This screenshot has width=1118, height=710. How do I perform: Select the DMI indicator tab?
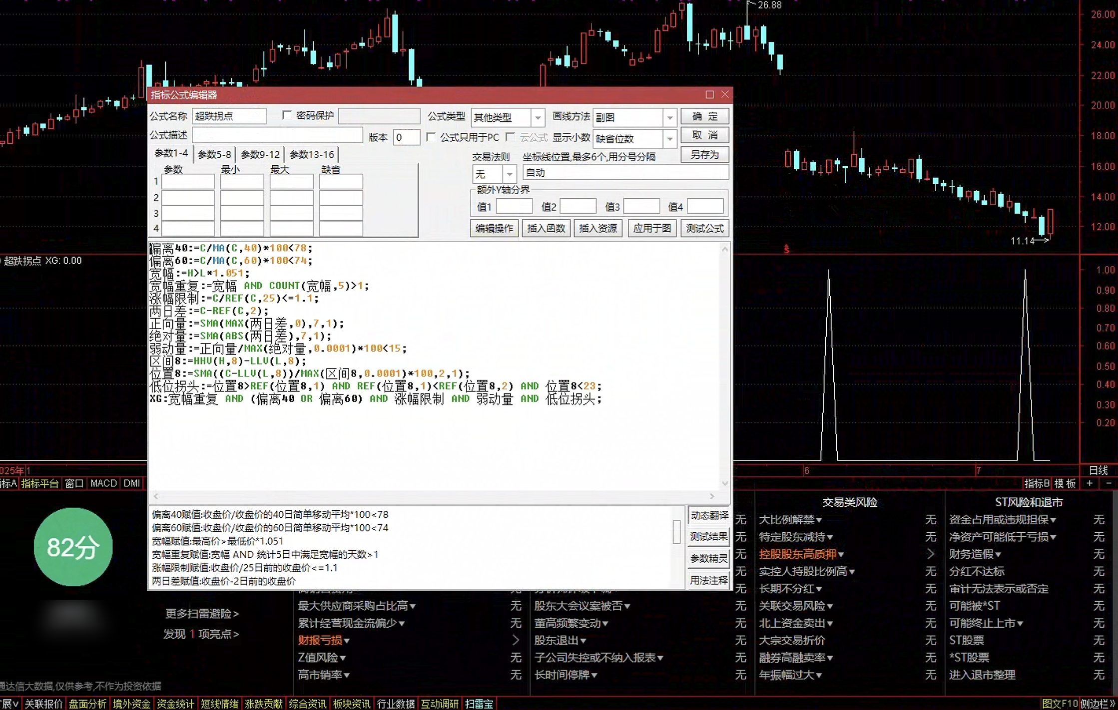pyautogui.click(x=132, y=483)
